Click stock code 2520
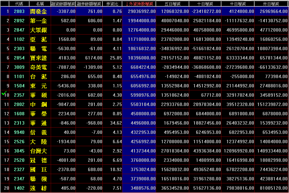Viewport: 289px width, 193px height. 19,160
